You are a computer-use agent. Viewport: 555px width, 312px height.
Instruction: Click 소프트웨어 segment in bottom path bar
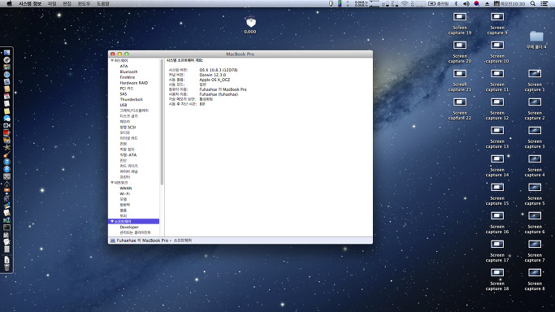coord(183,240)
